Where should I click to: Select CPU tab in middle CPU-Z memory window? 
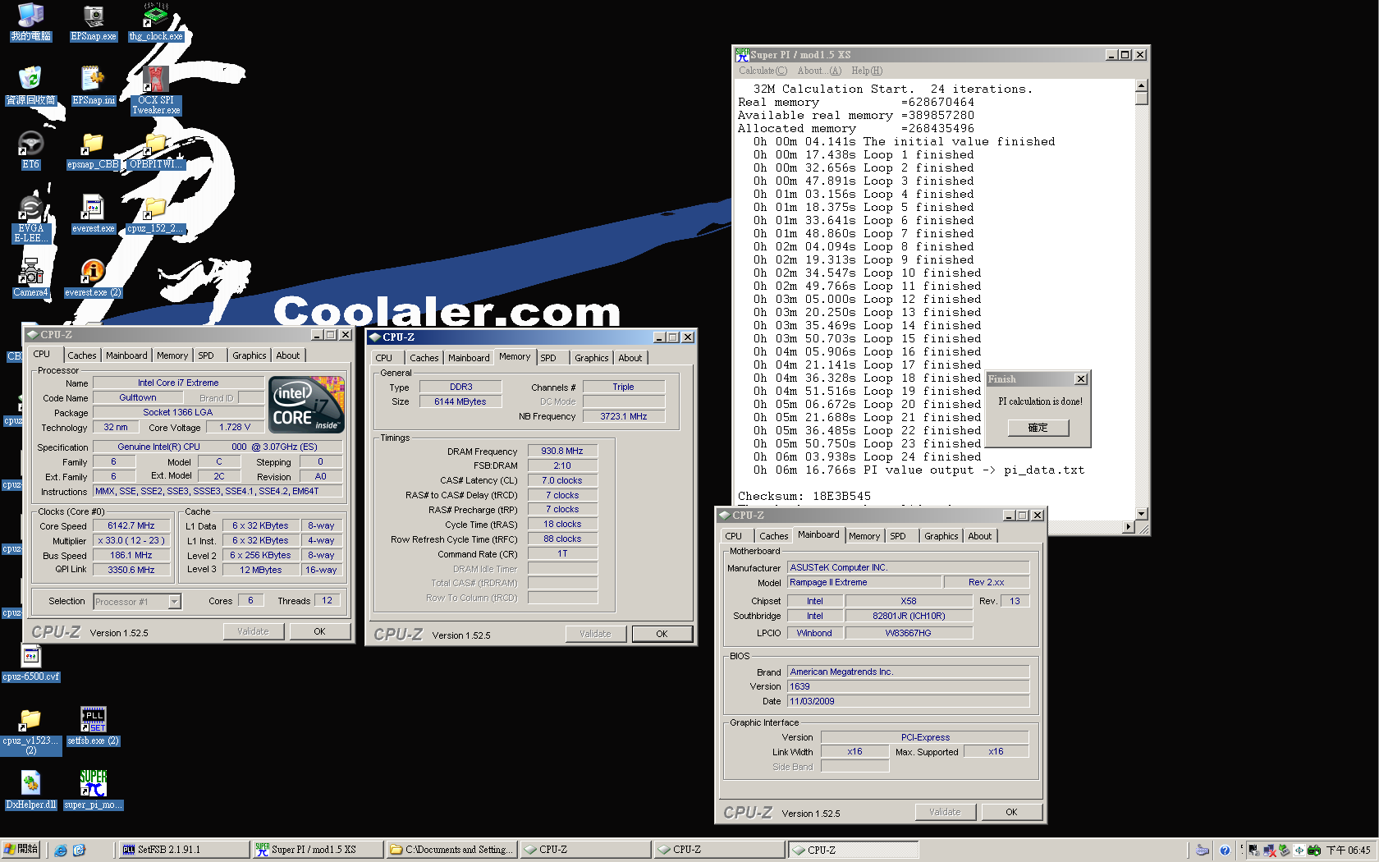(x=384, y=358)
